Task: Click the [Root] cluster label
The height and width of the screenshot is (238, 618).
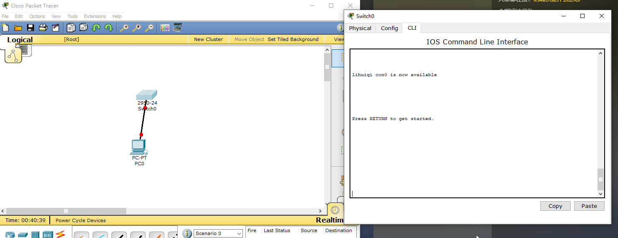Action: coord(72,39)
